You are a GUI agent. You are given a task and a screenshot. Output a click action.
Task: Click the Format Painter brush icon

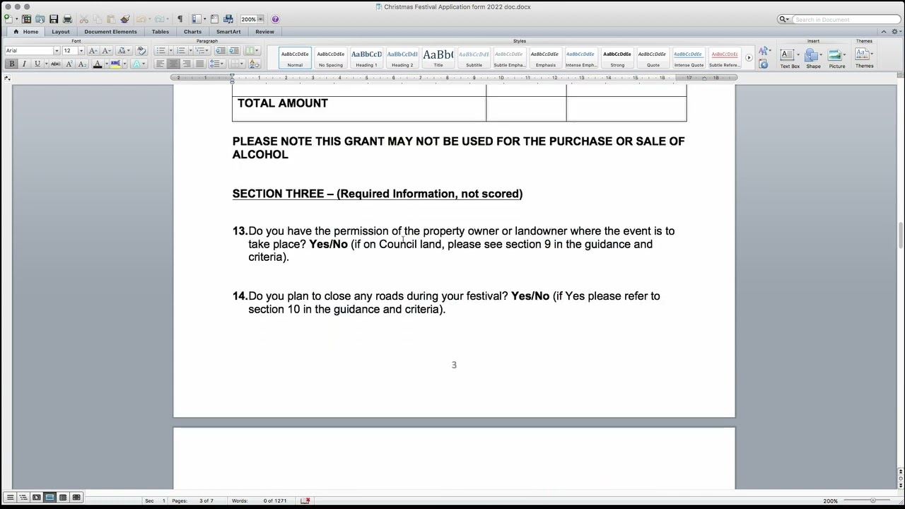point(124,19)
